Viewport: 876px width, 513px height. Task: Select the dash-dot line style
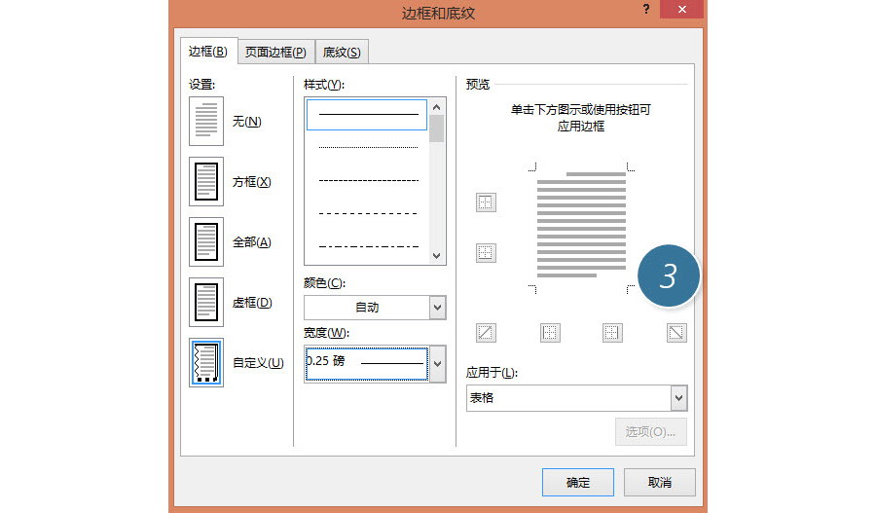[368, 246]
